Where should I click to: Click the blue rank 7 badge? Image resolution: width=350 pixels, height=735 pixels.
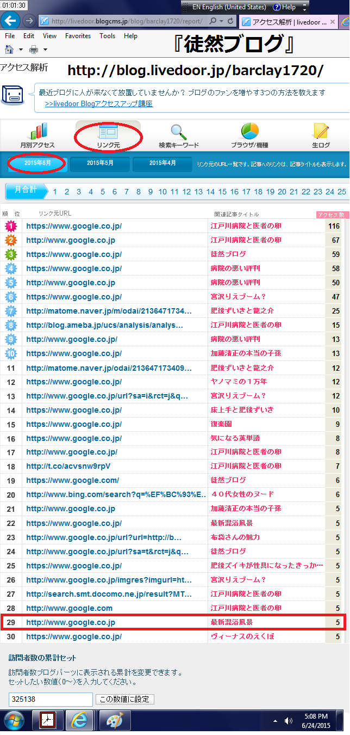[11, 311]
